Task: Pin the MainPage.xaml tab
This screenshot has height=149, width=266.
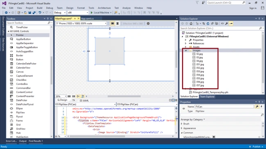Action: [75, 18]
